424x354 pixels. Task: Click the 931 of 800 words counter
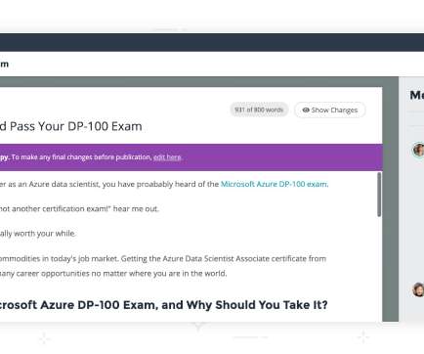259,110
